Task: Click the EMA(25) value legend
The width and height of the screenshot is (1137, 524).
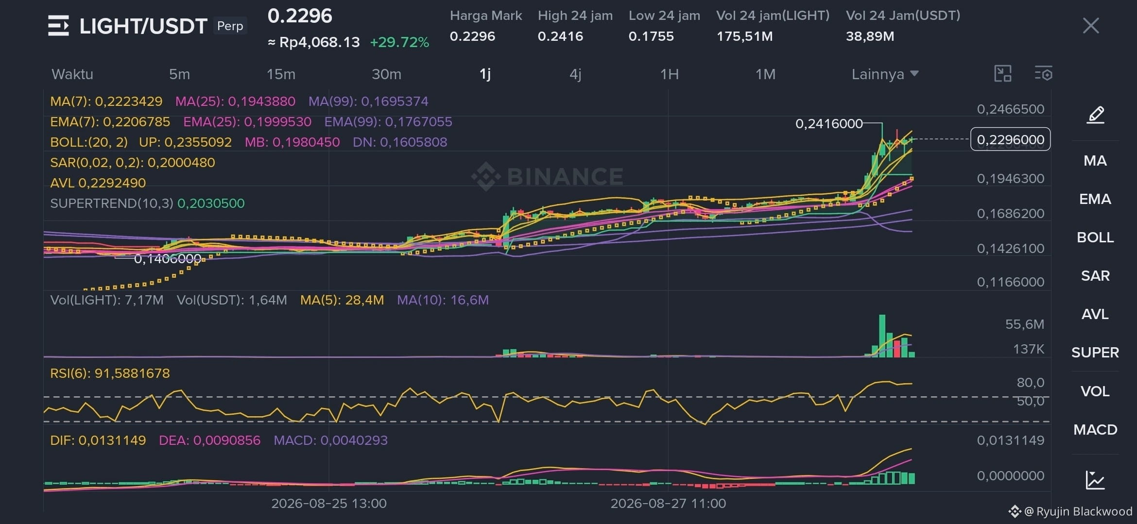Action: click(x=247, y=122)
